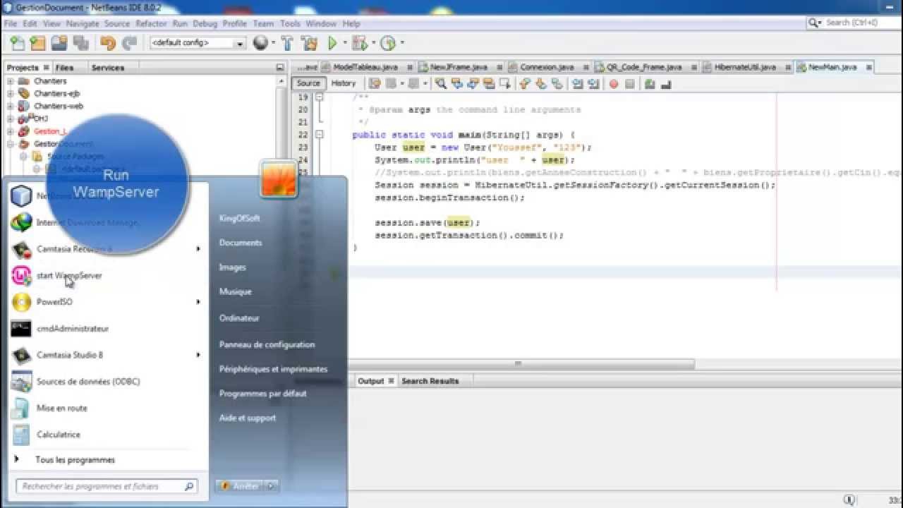Screen dimensions: 903x508
Task: Build the project with hammer icon
Action: 287,44
